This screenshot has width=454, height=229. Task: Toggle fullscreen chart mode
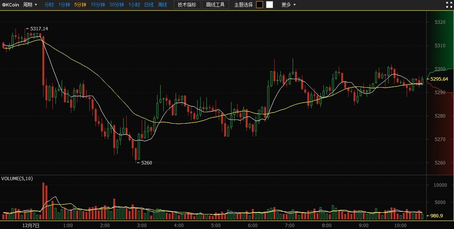[x=449, y=5]
